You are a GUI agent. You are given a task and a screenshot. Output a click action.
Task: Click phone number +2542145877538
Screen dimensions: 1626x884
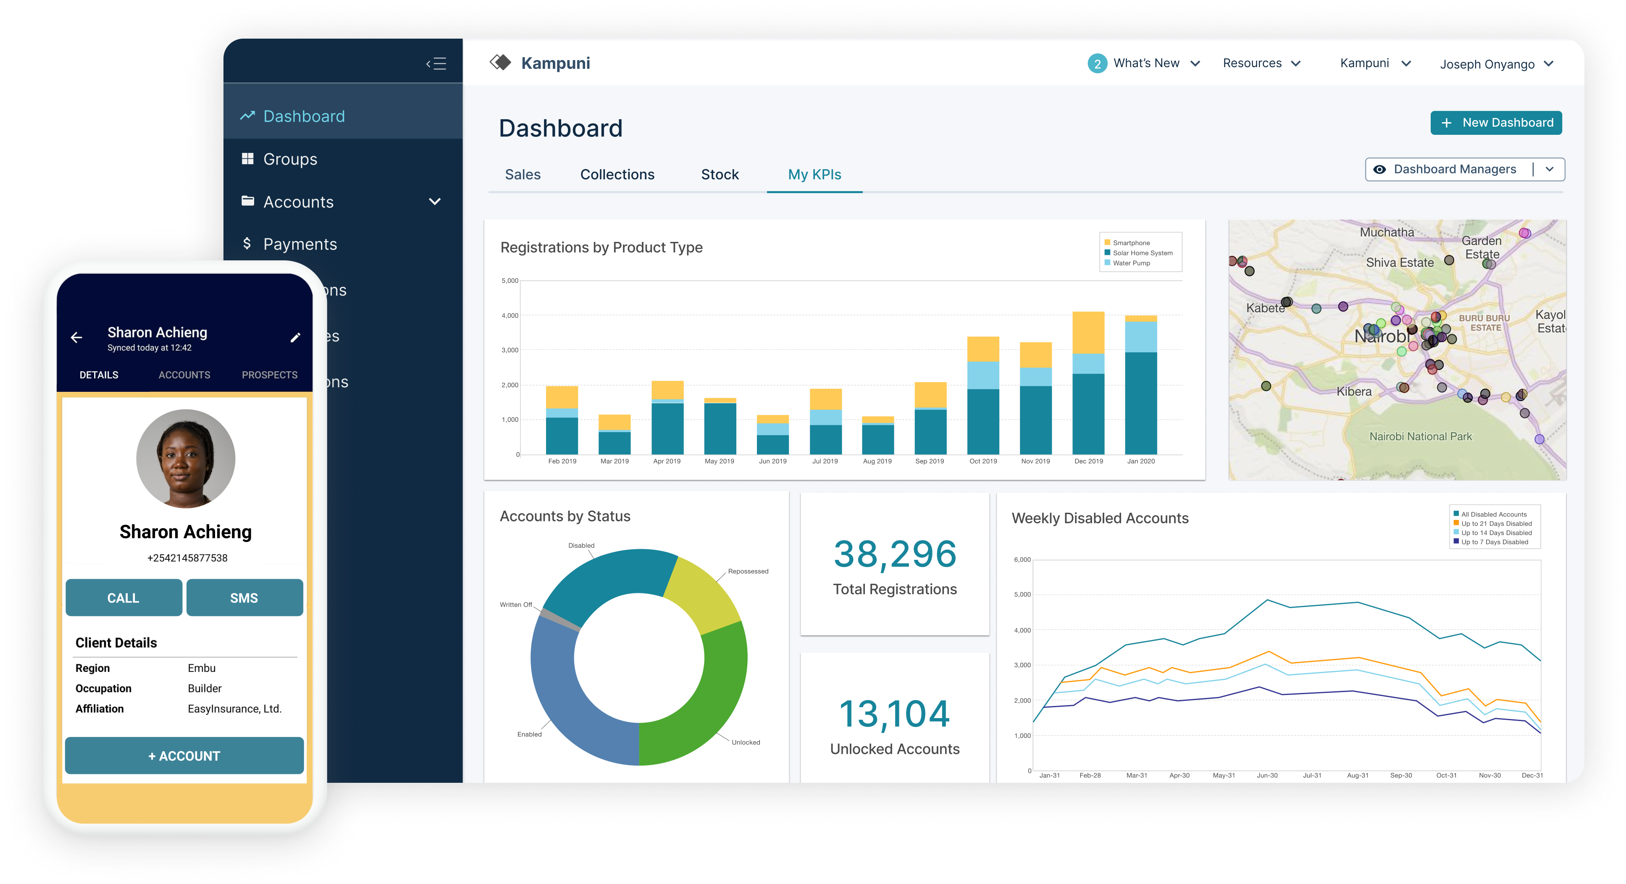[x=187, y=558]
